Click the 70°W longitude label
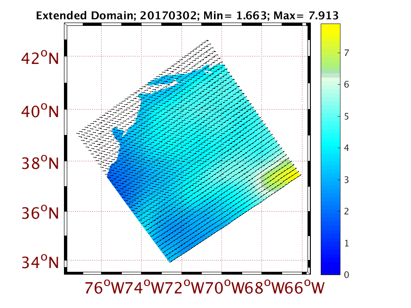This screenshot has height=308, width=411. tap(225, 287)
